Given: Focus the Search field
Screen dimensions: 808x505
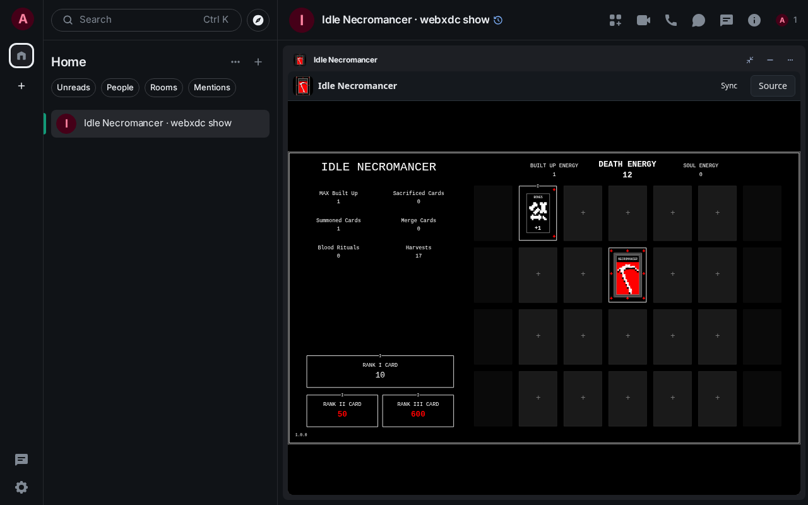Looking at the screenshot, I should (146, 20).
